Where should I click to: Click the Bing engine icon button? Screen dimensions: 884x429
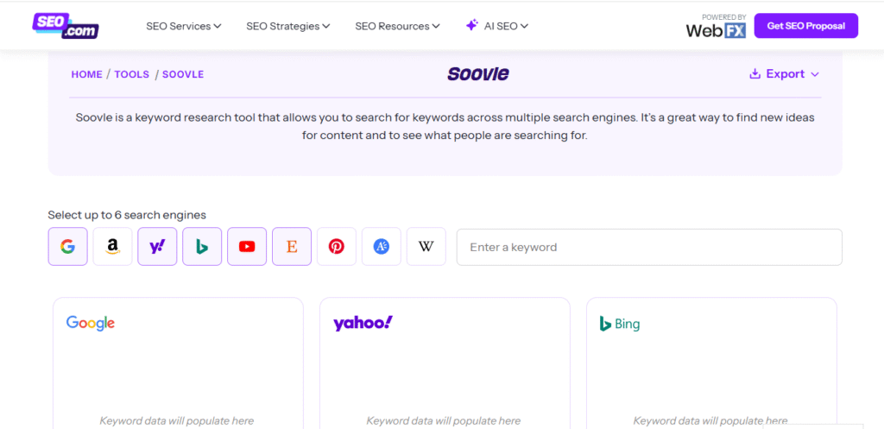[x=202, y=247]
